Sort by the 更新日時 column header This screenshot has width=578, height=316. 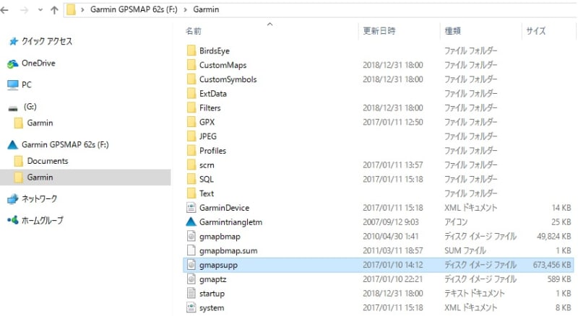[379, 31]
